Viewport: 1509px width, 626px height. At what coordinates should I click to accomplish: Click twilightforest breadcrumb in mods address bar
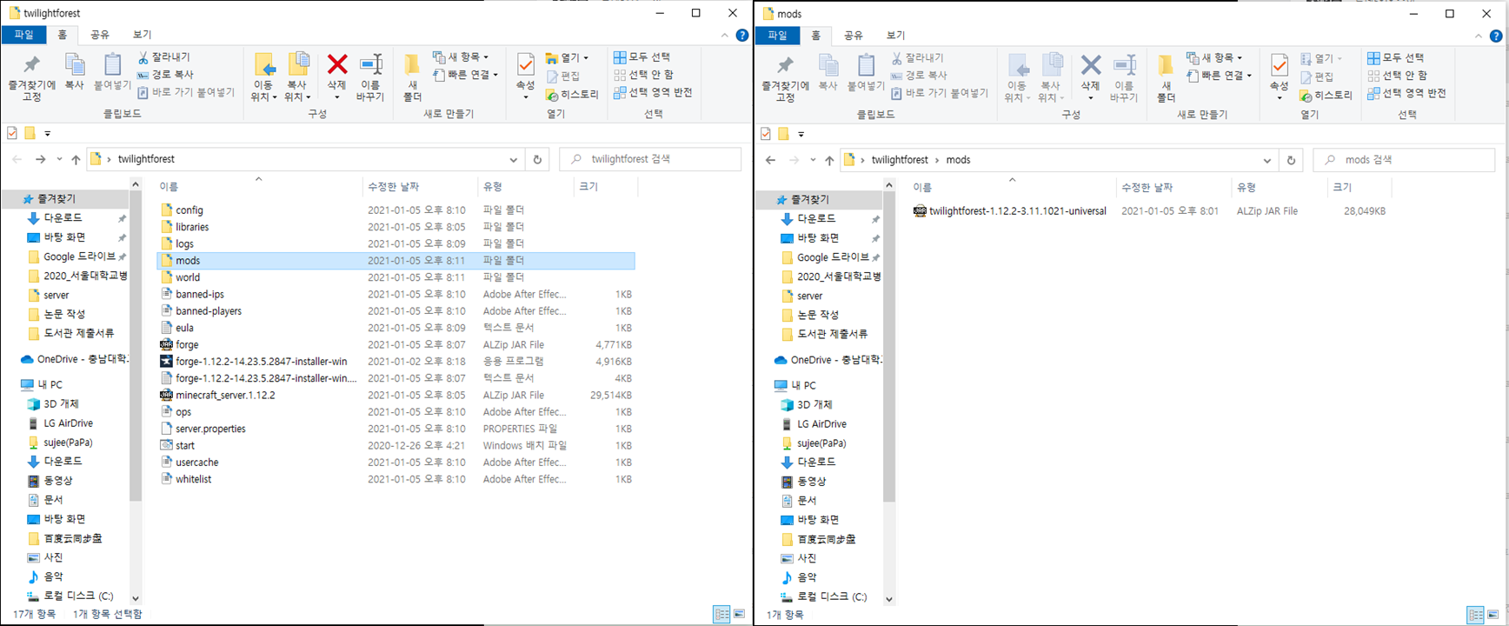pos(900,160)
